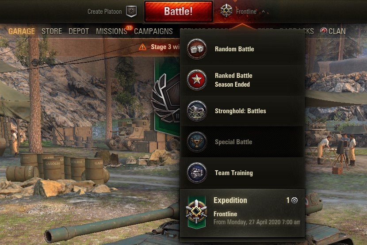
Task: Click the Random Battle dice icon
Action: [x=197, y=49]
